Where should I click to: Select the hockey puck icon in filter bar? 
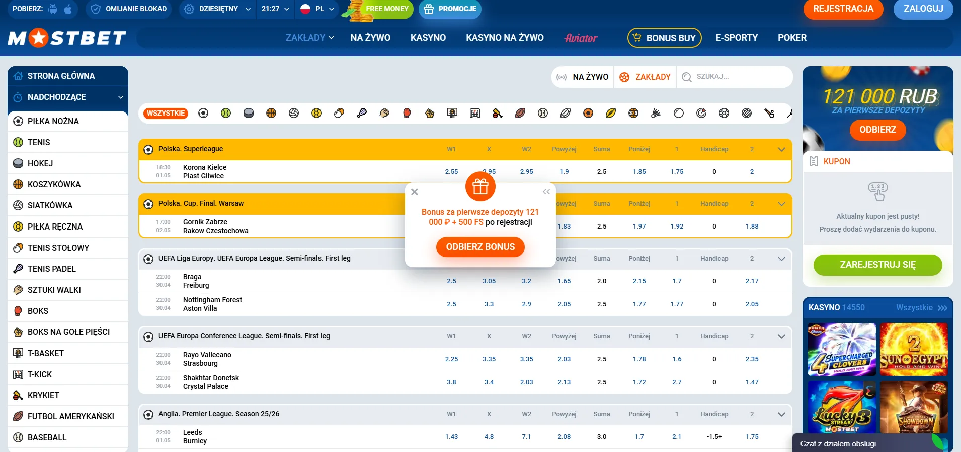(249, 113)
